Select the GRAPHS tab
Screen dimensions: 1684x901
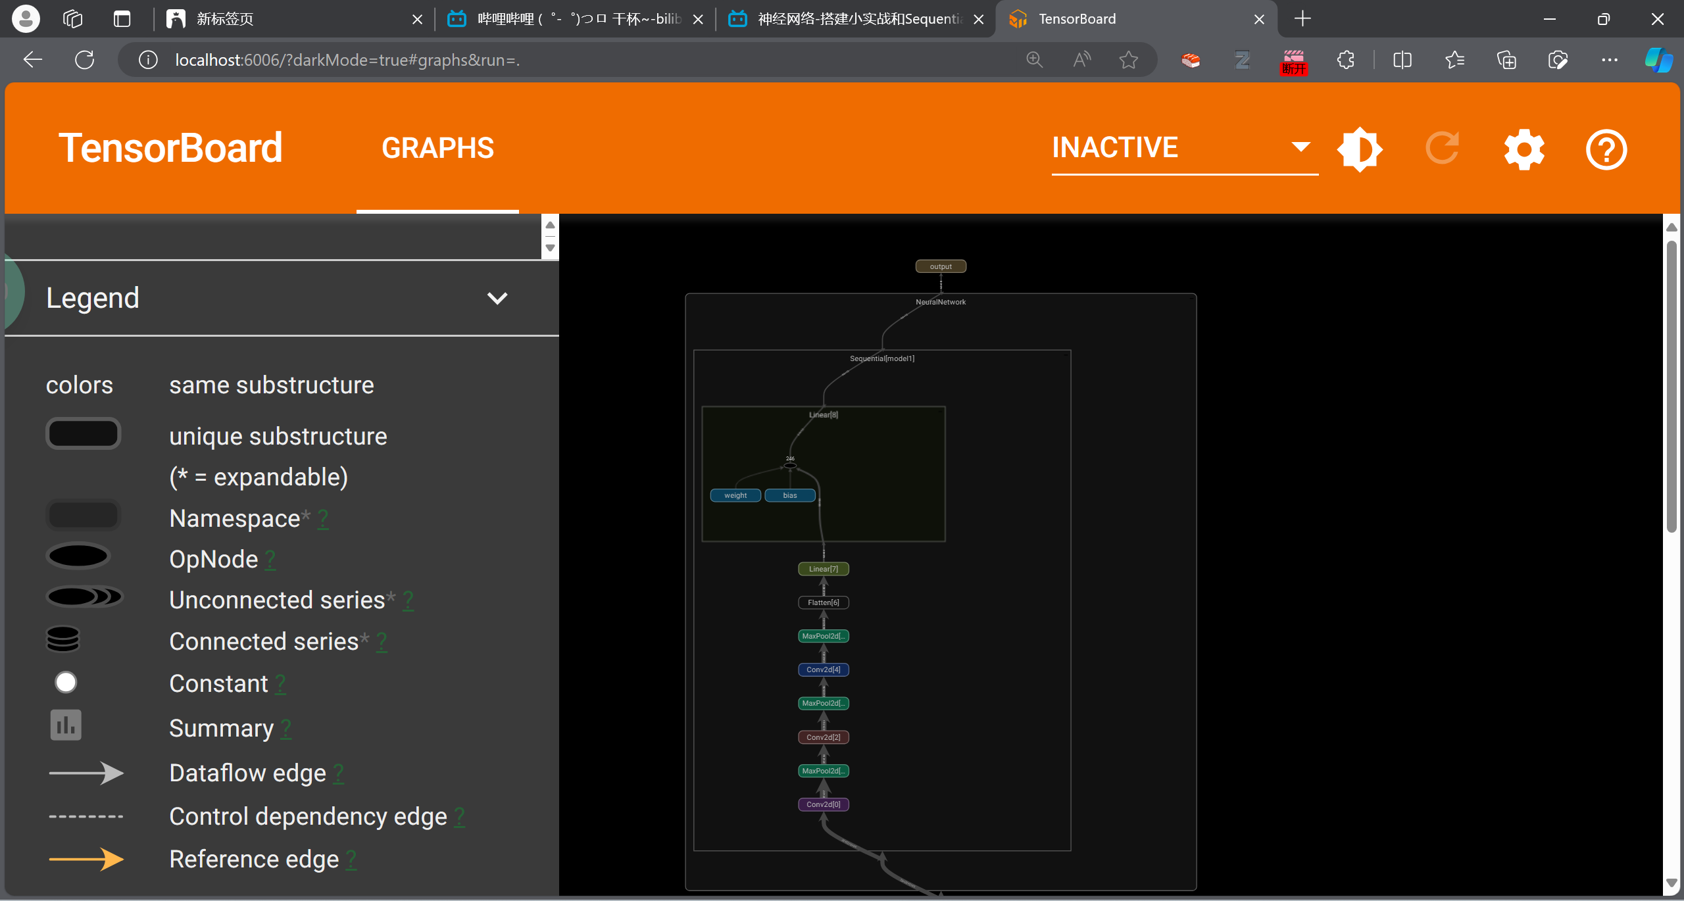(x=437, y=148)
